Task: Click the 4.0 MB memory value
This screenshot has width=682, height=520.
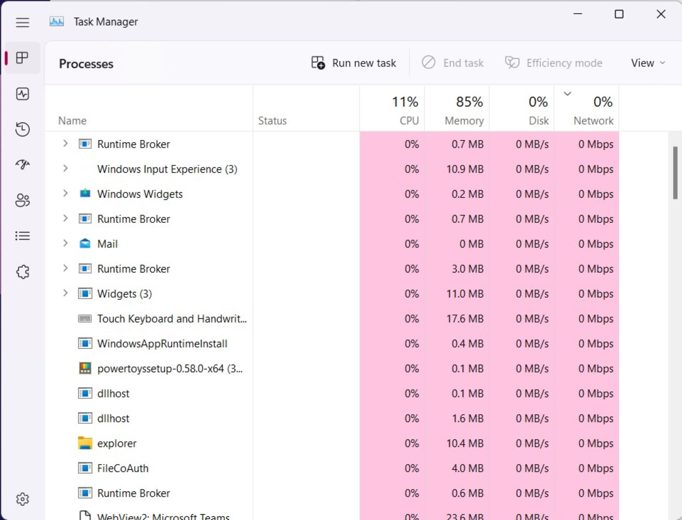Action: click(467, 468)
